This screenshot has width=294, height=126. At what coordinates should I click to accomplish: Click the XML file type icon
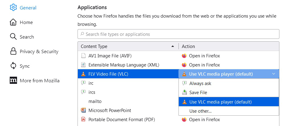pyautogui.click(x=83, y=65)
